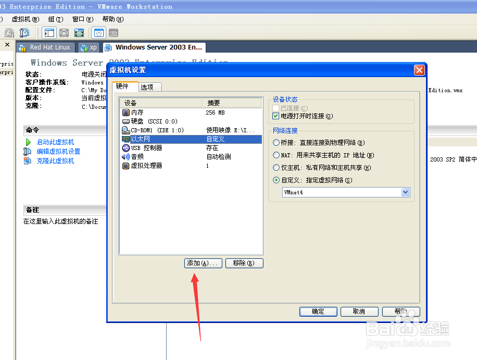The height and width of the screenshot is (360, 477).
Task: Toggle 电源打开时连接 checkbox
Action: tap(276, 116)
